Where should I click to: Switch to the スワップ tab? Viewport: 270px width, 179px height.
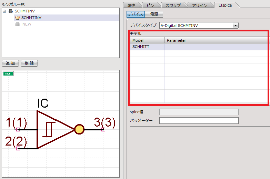point(173,5)
